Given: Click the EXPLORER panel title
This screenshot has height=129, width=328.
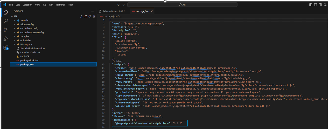Looking at the screenshot, I should tap(18, 11).
